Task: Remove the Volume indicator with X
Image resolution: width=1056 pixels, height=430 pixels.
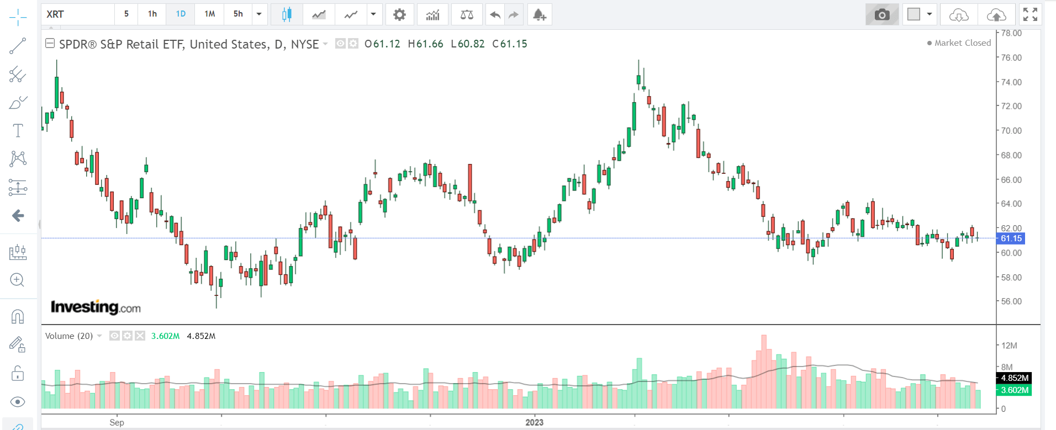Action: [140, 336]
